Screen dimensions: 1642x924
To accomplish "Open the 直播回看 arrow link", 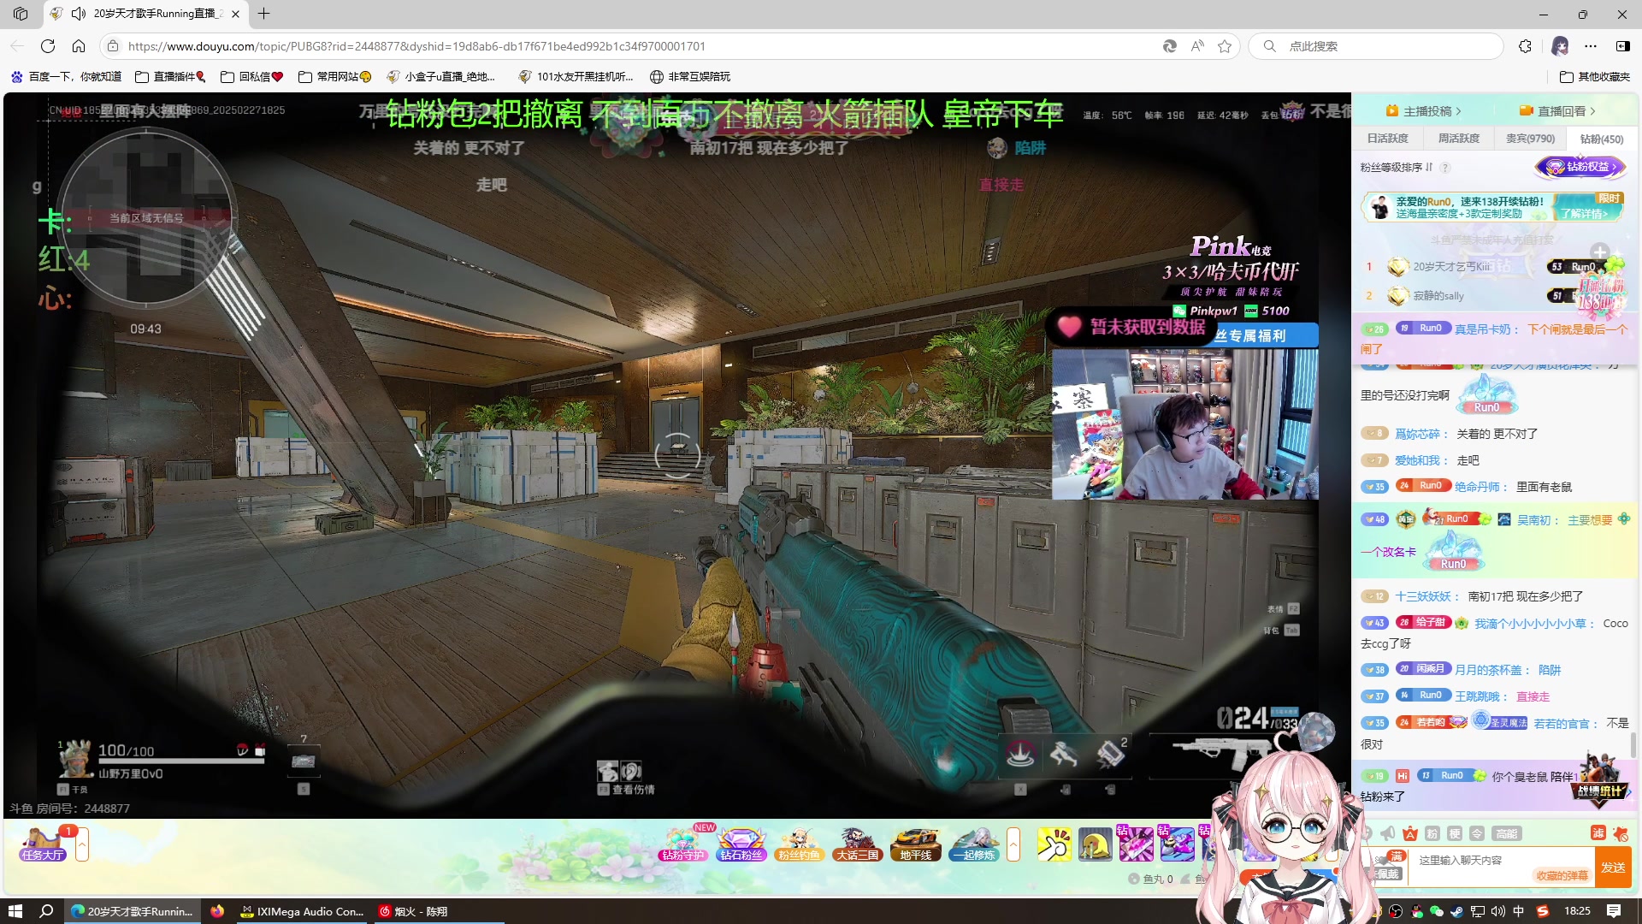I will [x=1558, y=111].
